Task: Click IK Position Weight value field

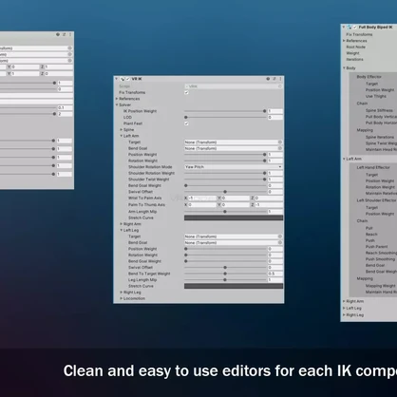Action: pyautogui.click(x=275, y=111)
